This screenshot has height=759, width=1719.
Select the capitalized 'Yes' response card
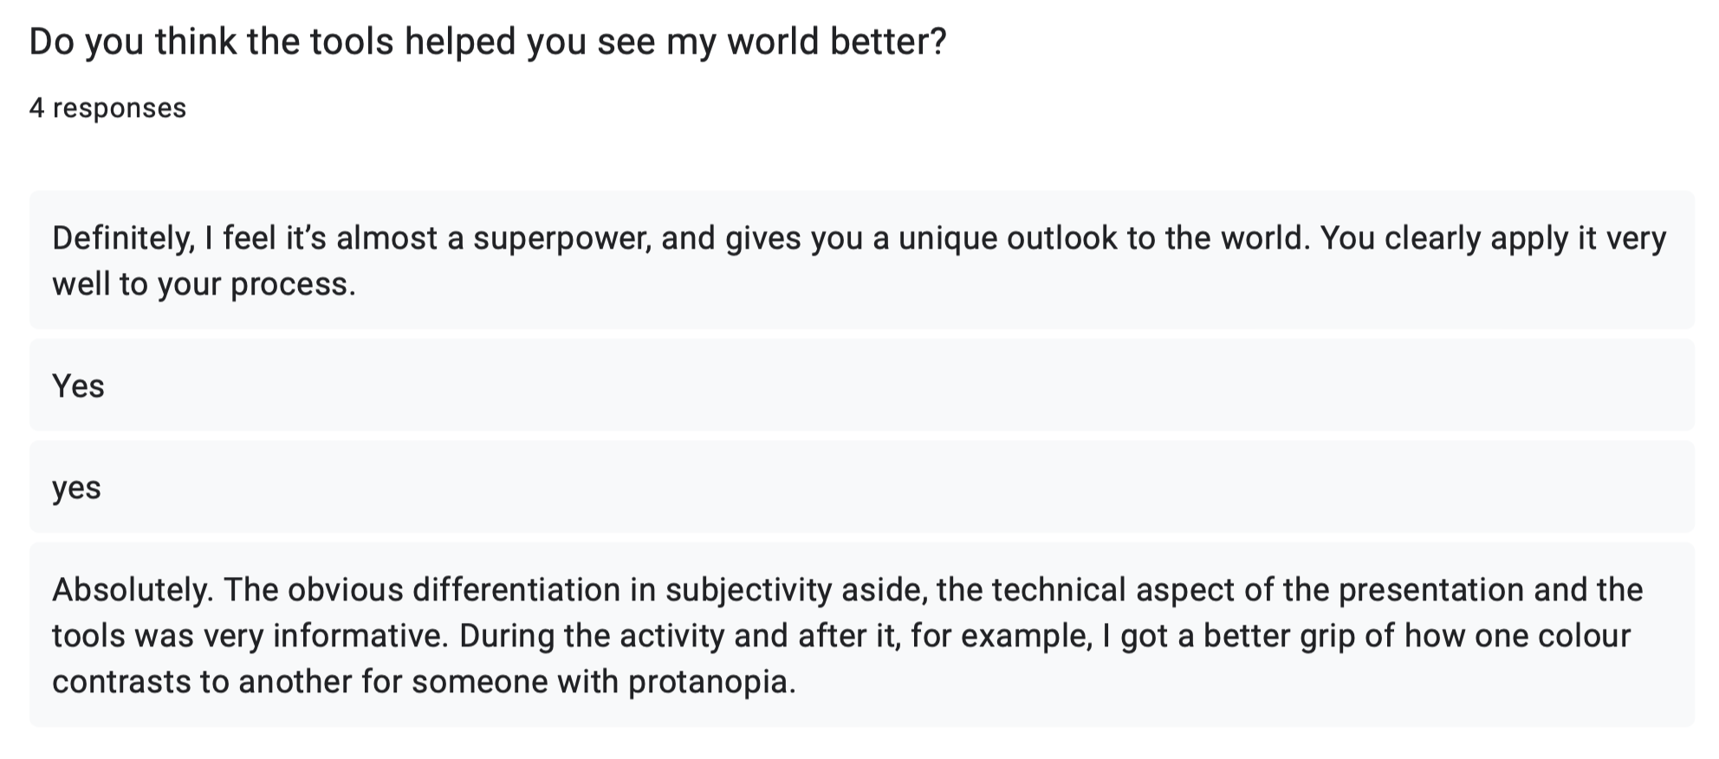coord(862,386)
